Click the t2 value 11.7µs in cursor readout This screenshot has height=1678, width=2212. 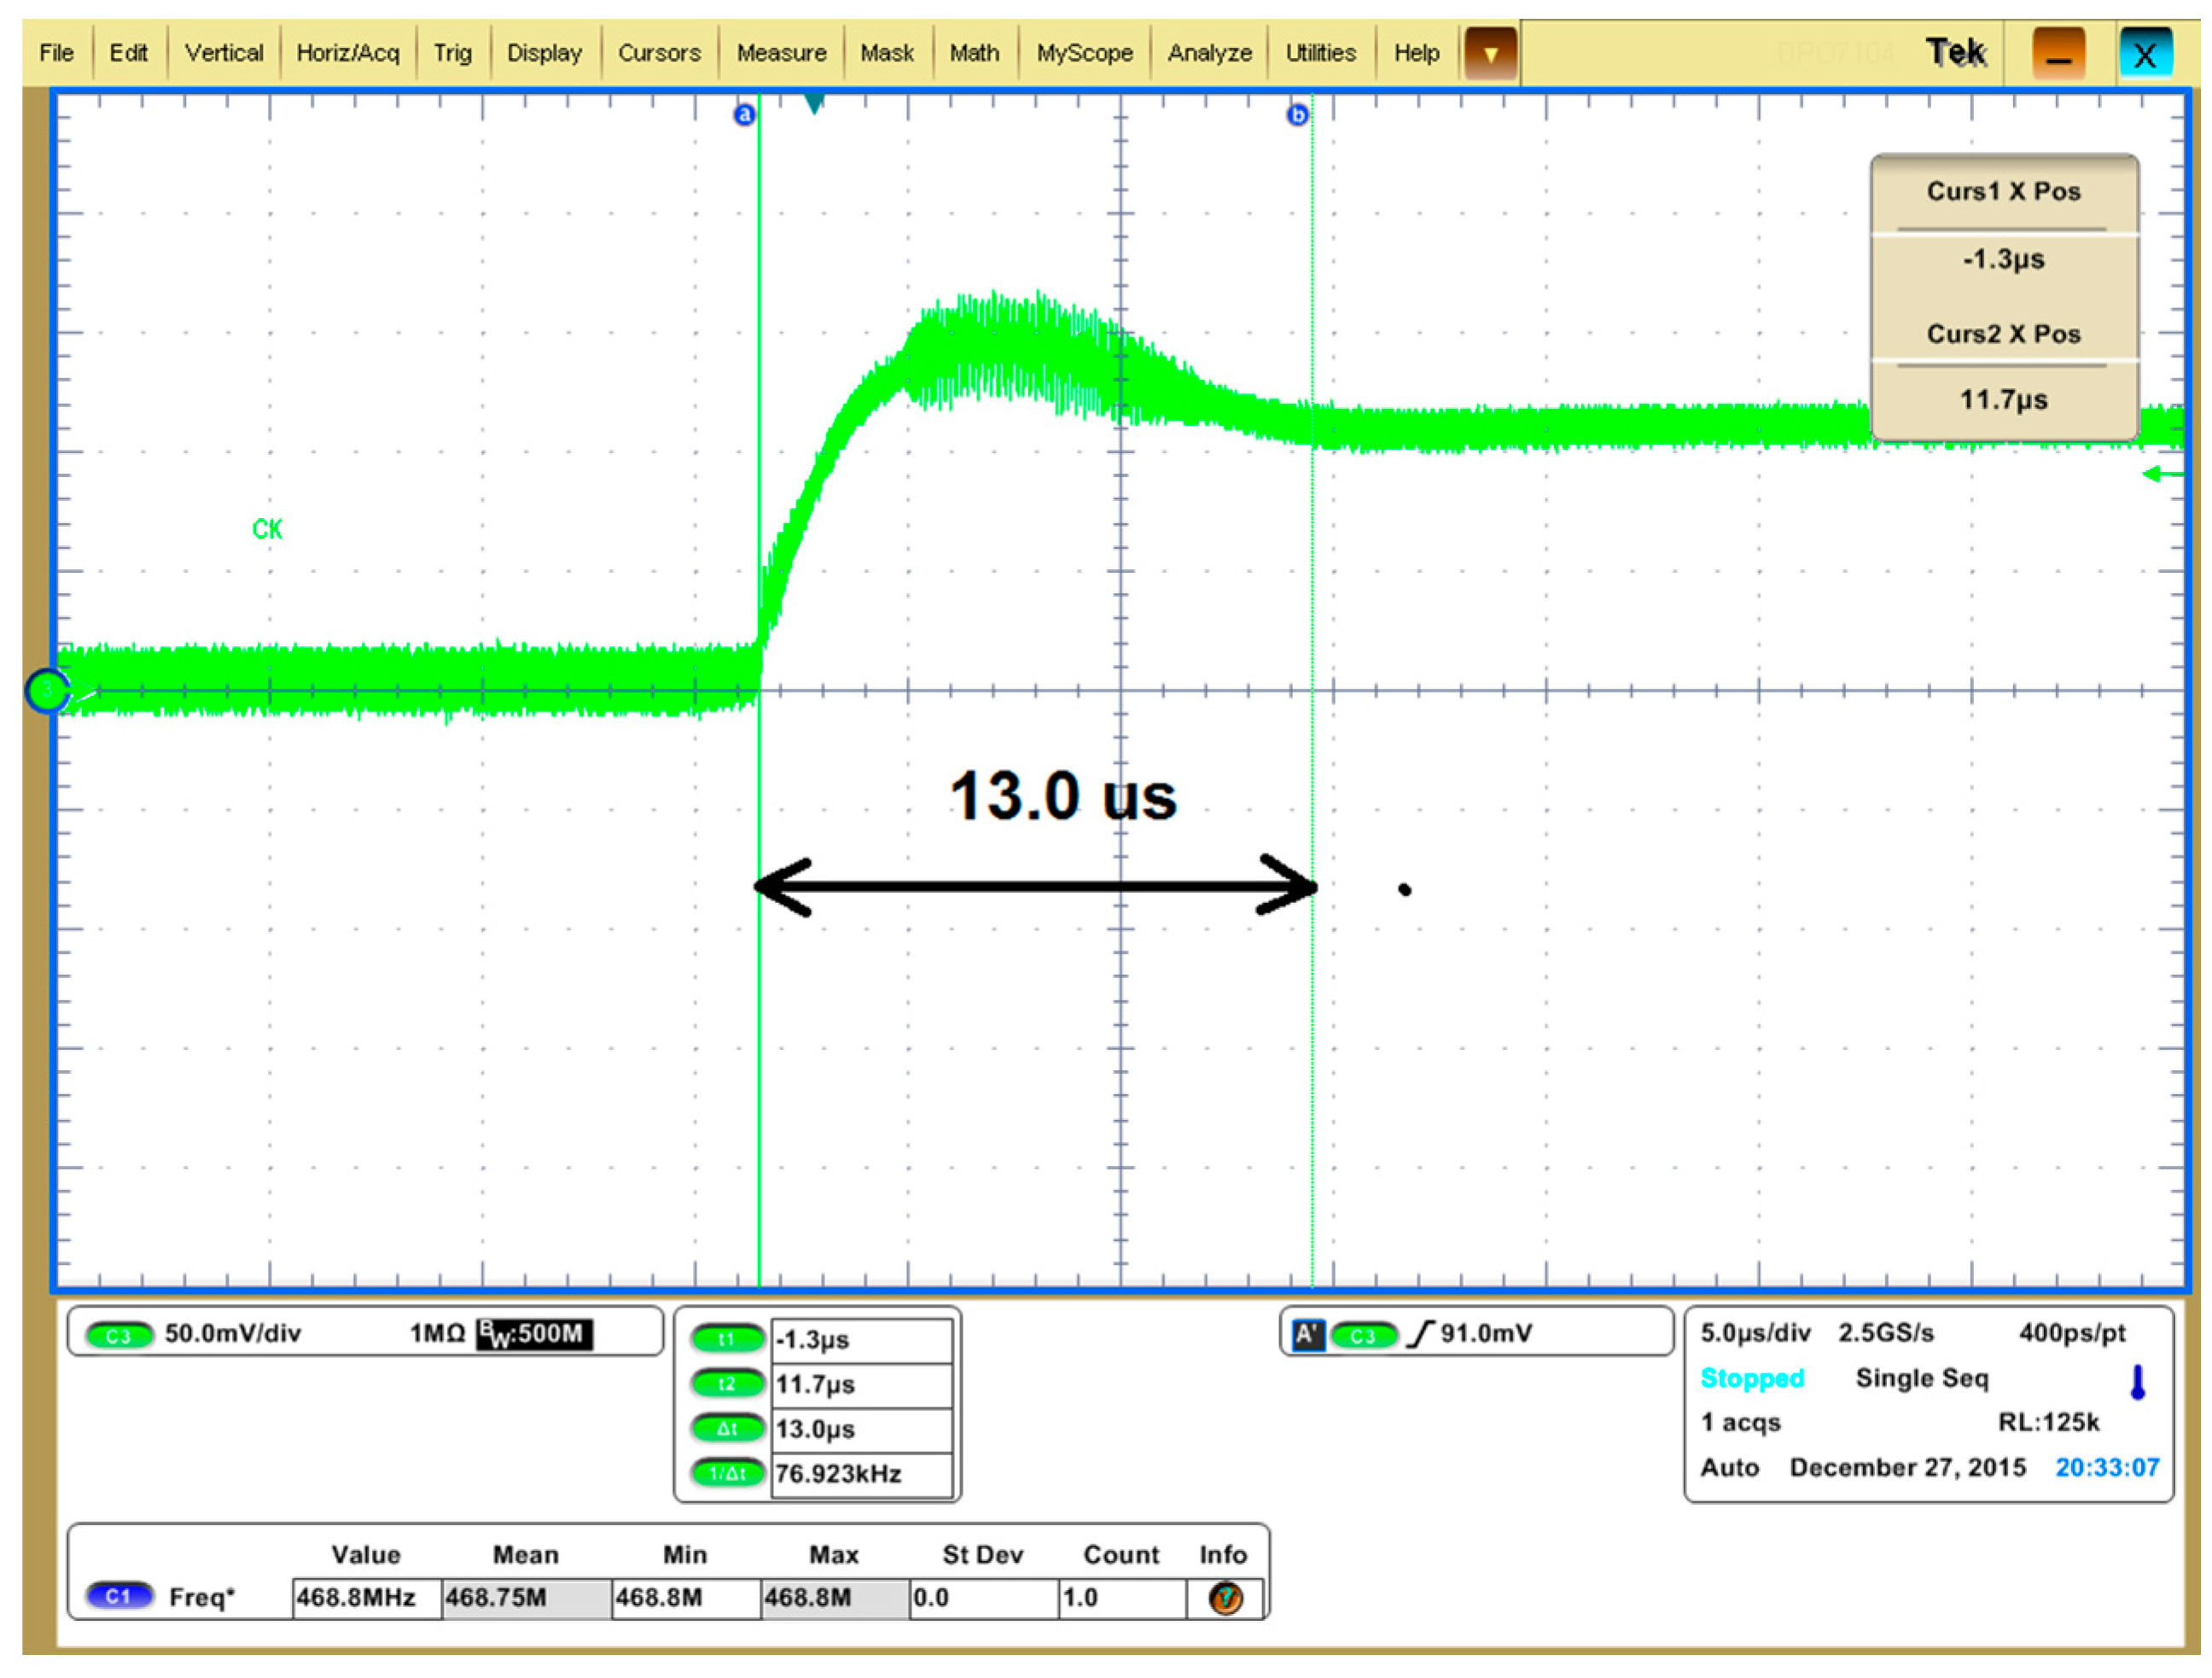click(x=861, y=1385)
